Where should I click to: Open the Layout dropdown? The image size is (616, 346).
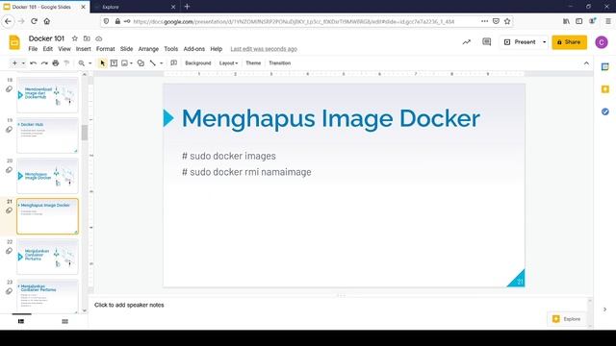click(228, 63)
